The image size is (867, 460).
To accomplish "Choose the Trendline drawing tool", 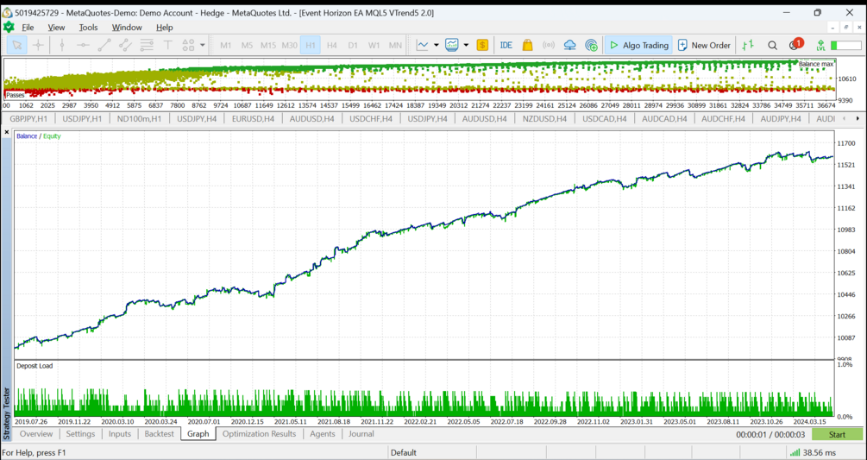I will [x=104, y=46].
